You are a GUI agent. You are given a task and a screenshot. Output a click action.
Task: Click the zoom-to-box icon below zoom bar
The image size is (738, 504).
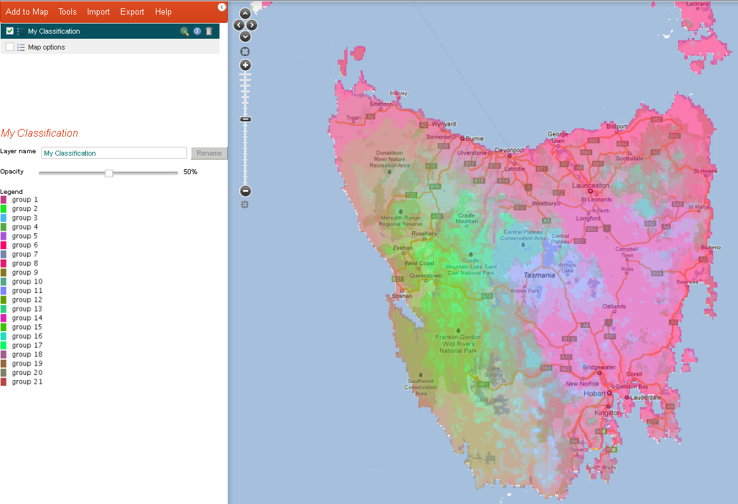[245, 205]
